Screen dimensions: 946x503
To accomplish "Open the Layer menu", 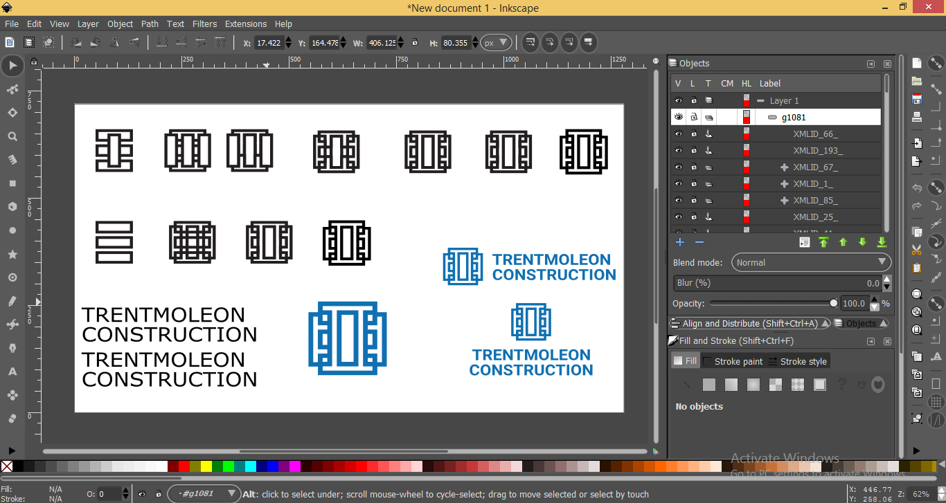I will [x=88, y=24].
